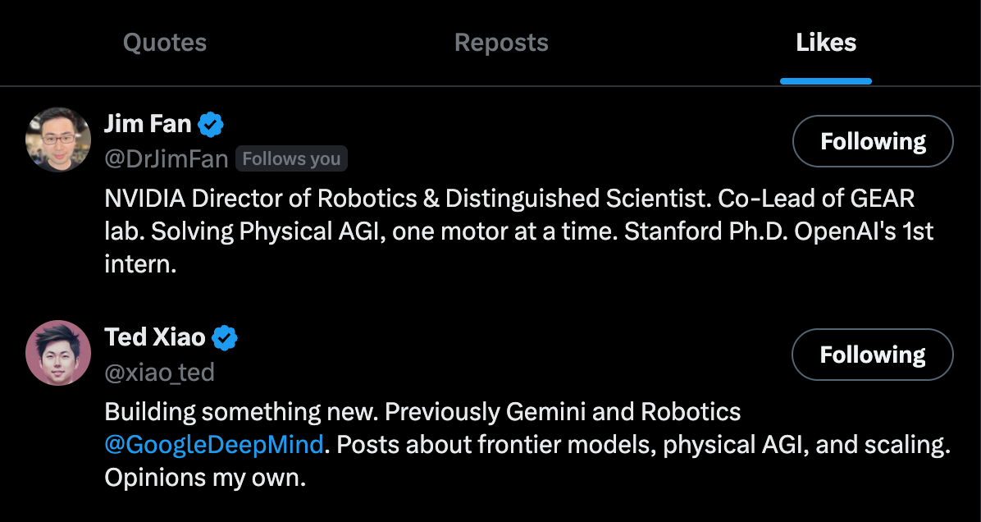
Task: Open the Ted Xiao display name link
Action: pyautogui.click(x=155, y=337)
